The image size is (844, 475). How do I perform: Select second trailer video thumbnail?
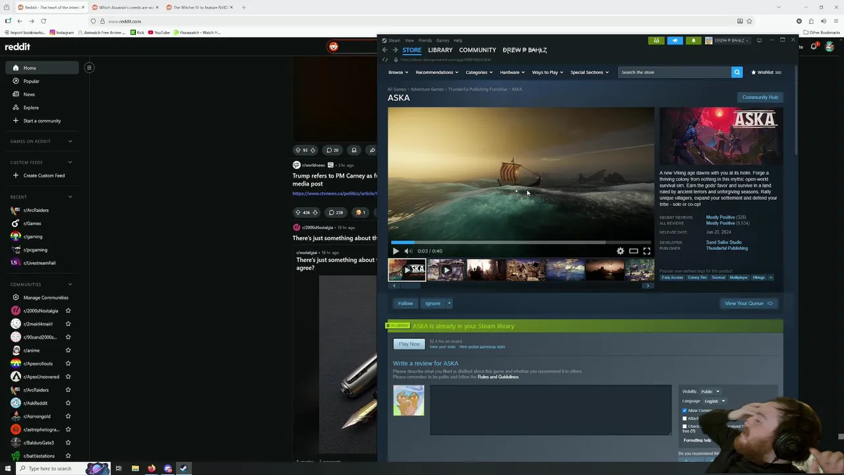(446, 270)
